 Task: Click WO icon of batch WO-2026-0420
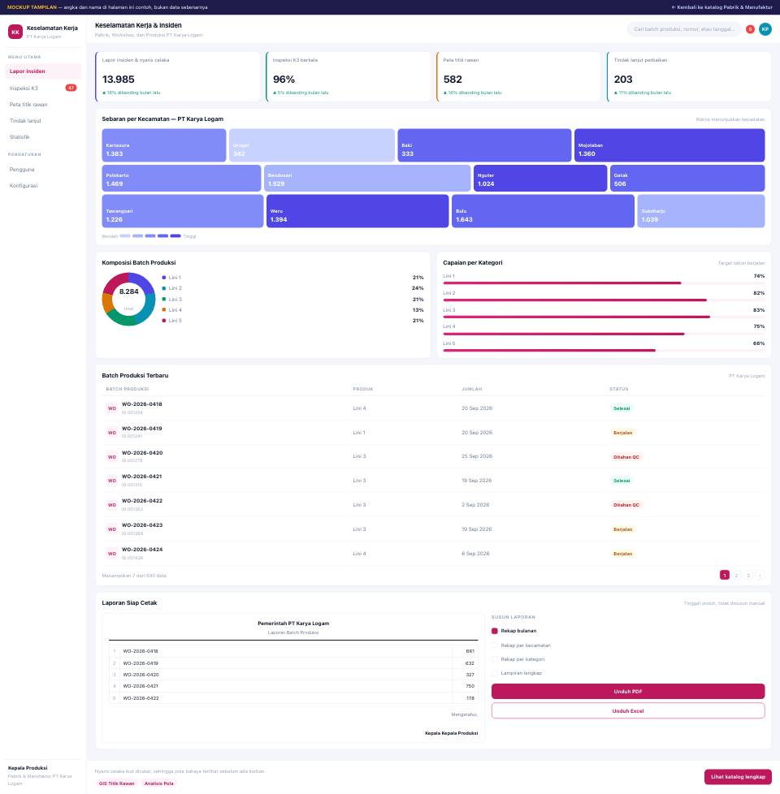coord(112,457)
